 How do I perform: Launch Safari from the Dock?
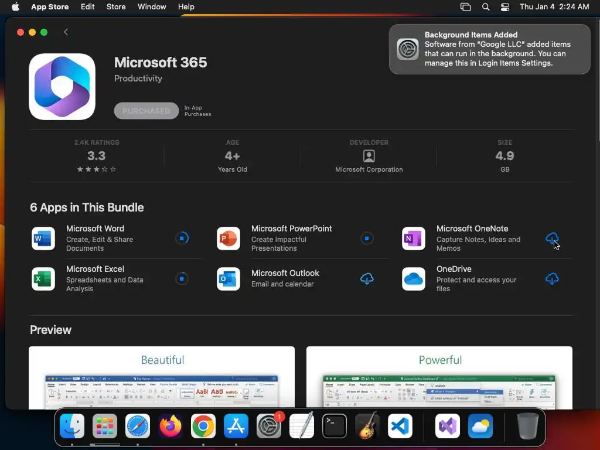pos(138,426)
